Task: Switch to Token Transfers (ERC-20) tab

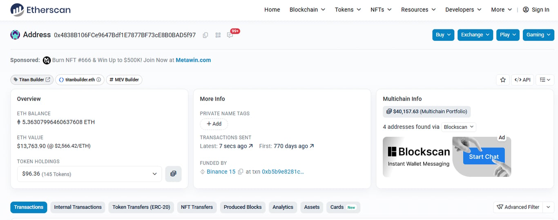Action: (x=141, y=207)
